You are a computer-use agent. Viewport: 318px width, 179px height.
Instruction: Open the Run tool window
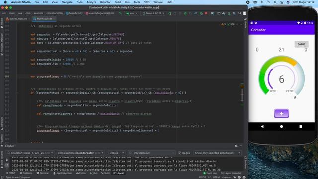(94, 173)
